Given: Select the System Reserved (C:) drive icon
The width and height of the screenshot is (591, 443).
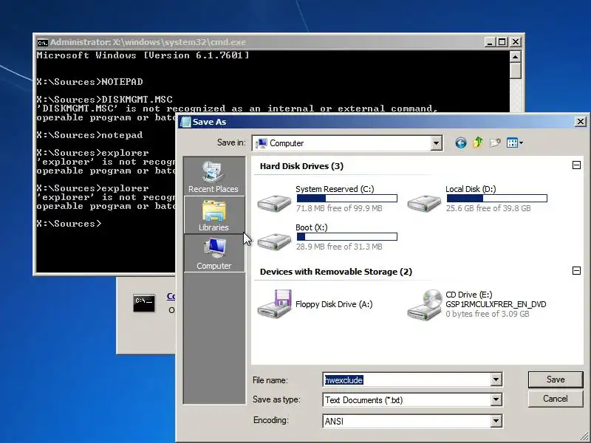Looking at the screenshot, I should (274, 203).
